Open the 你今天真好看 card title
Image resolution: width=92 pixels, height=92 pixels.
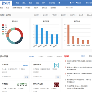coord(38,84)
